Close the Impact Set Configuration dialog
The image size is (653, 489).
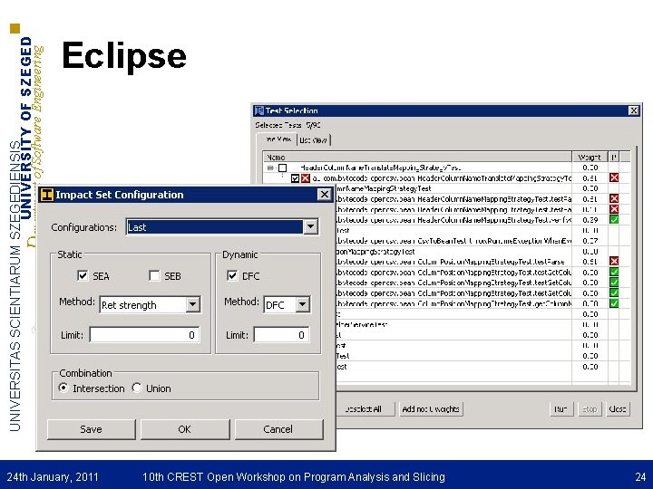pos(324,195)
